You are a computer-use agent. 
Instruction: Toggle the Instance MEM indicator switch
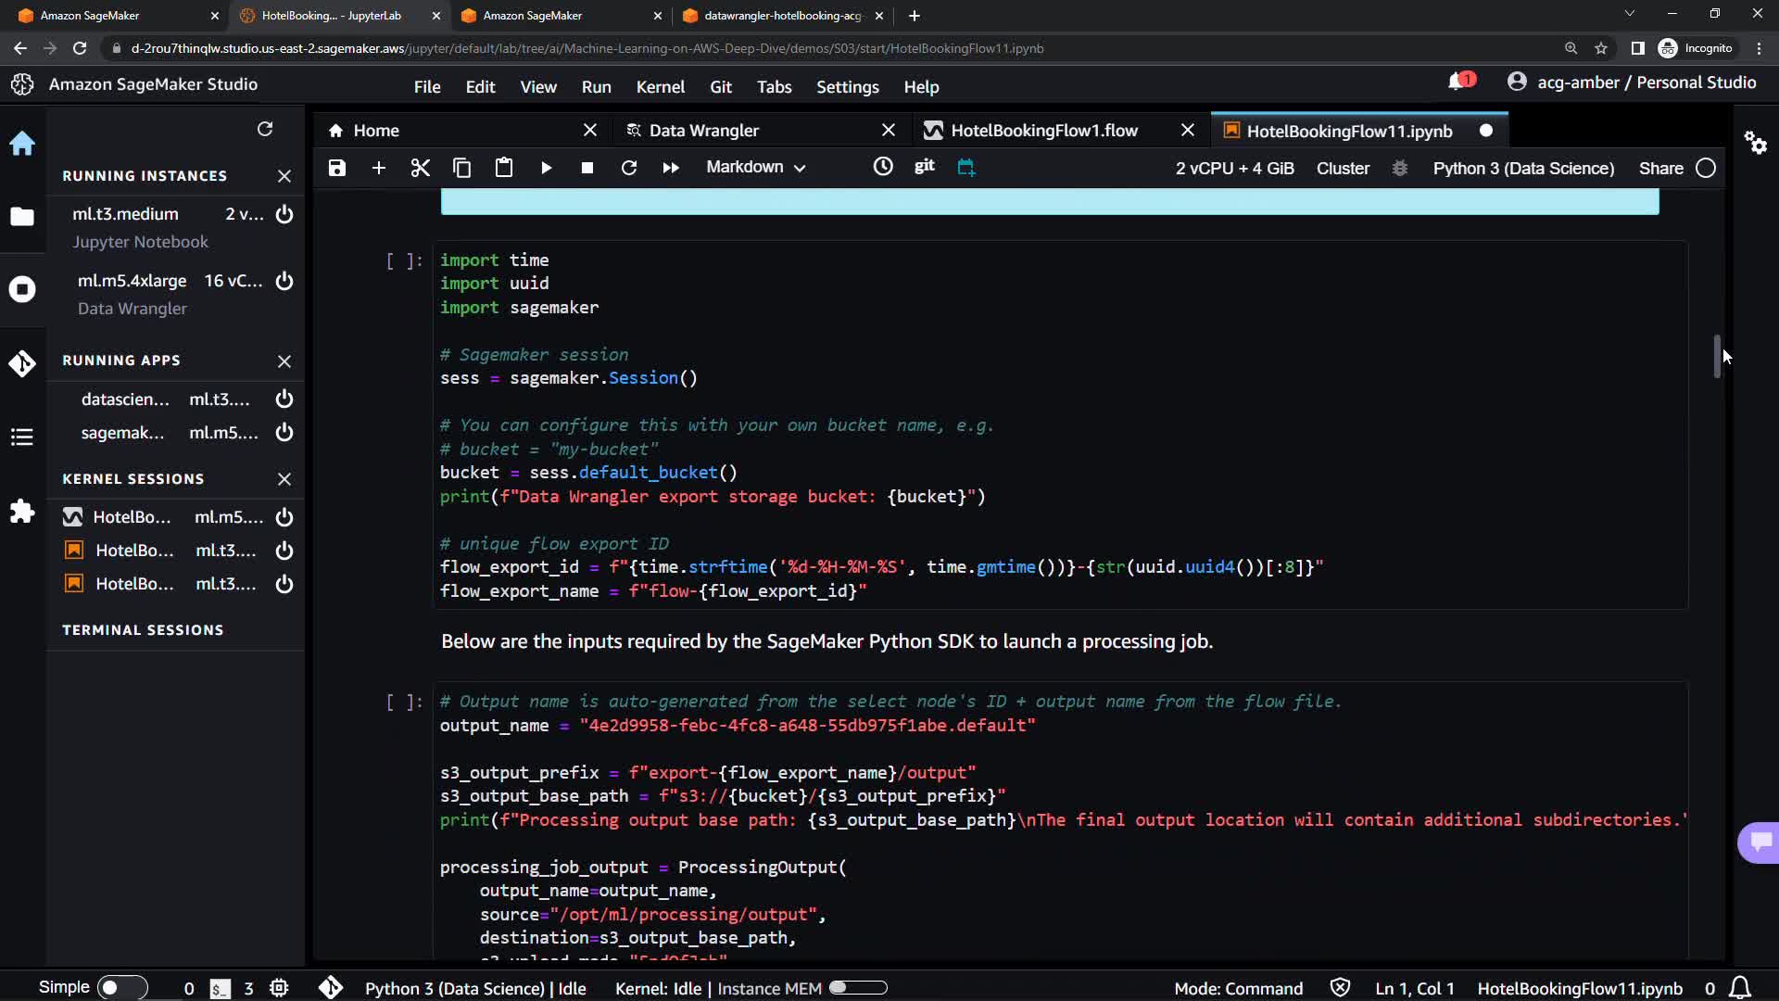[857, 988]
